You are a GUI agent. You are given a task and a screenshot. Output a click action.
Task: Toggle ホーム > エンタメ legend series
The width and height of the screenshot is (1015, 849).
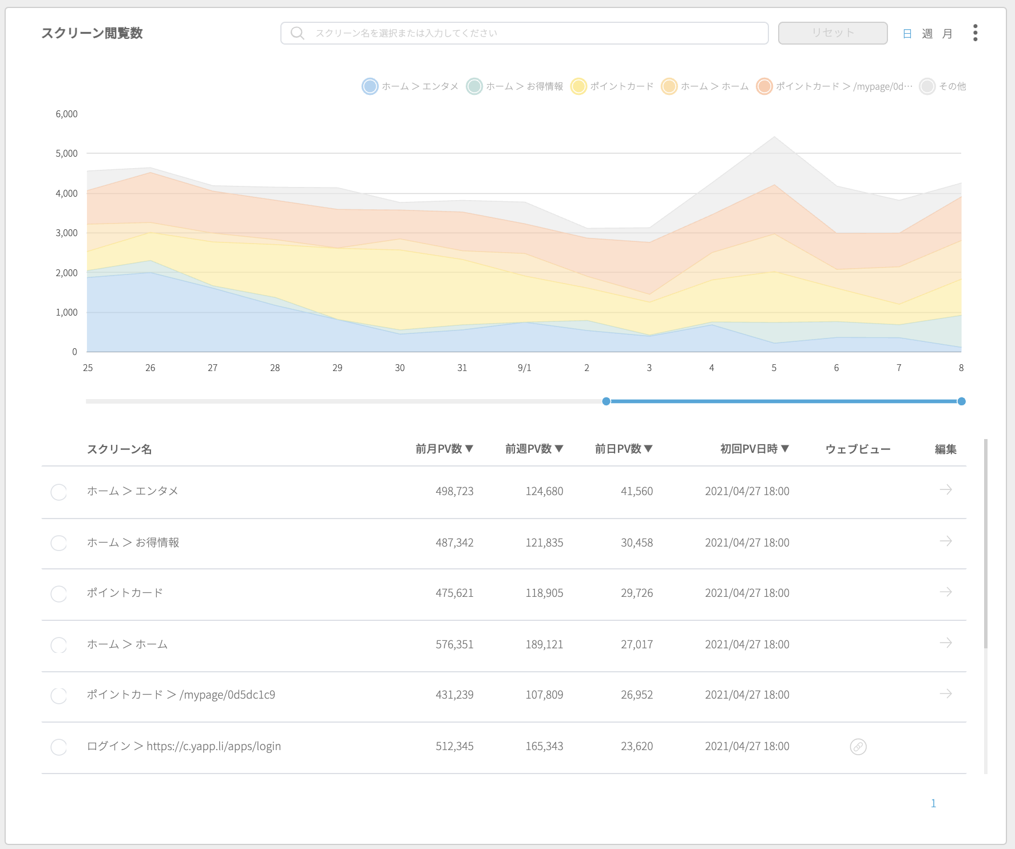point(410,86)
